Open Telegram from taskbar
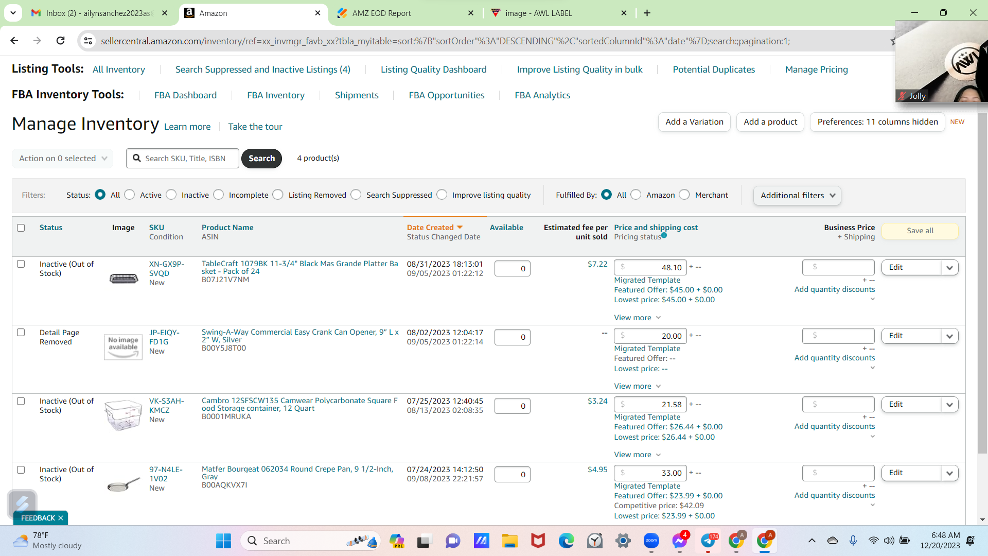Viewport: 988px width, 556px height. pos(708,541)
